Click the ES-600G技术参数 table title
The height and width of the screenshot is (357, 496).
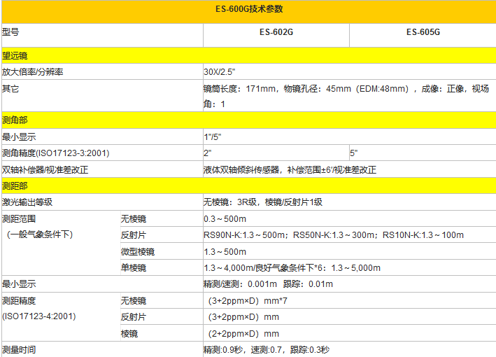250,10
